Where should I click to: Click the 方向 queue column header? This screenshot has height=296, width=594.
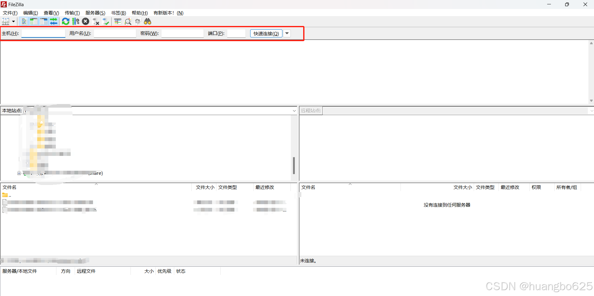(x=66, y=271)
